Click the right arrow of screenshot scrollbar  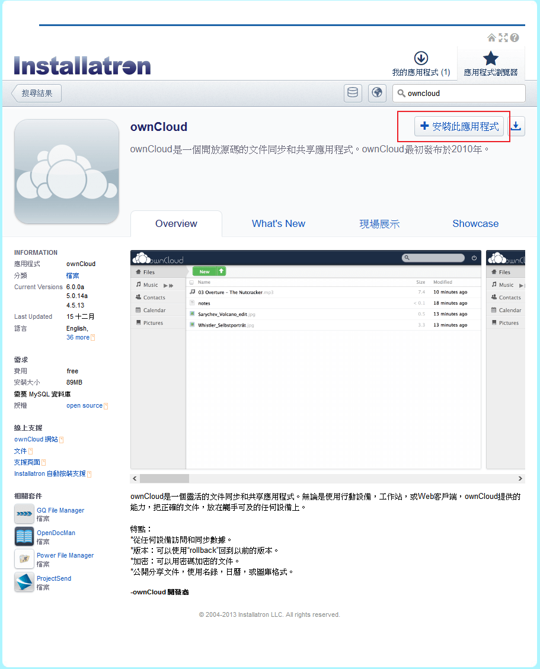click(x=520, y=479)
